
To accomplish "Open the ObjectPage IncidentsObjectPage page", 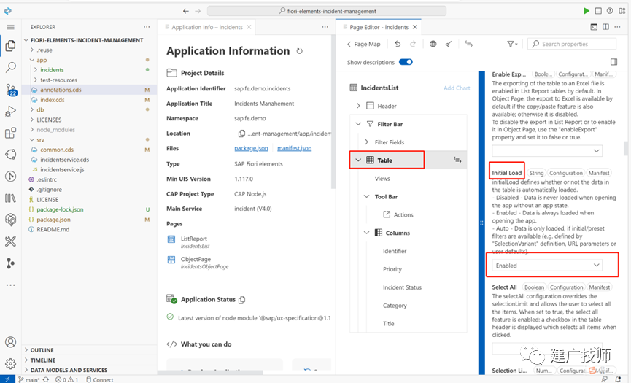I will click(196, 259).
